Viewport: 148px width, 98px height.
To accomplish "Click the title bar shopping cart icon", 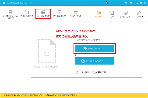I will point(126,3).
